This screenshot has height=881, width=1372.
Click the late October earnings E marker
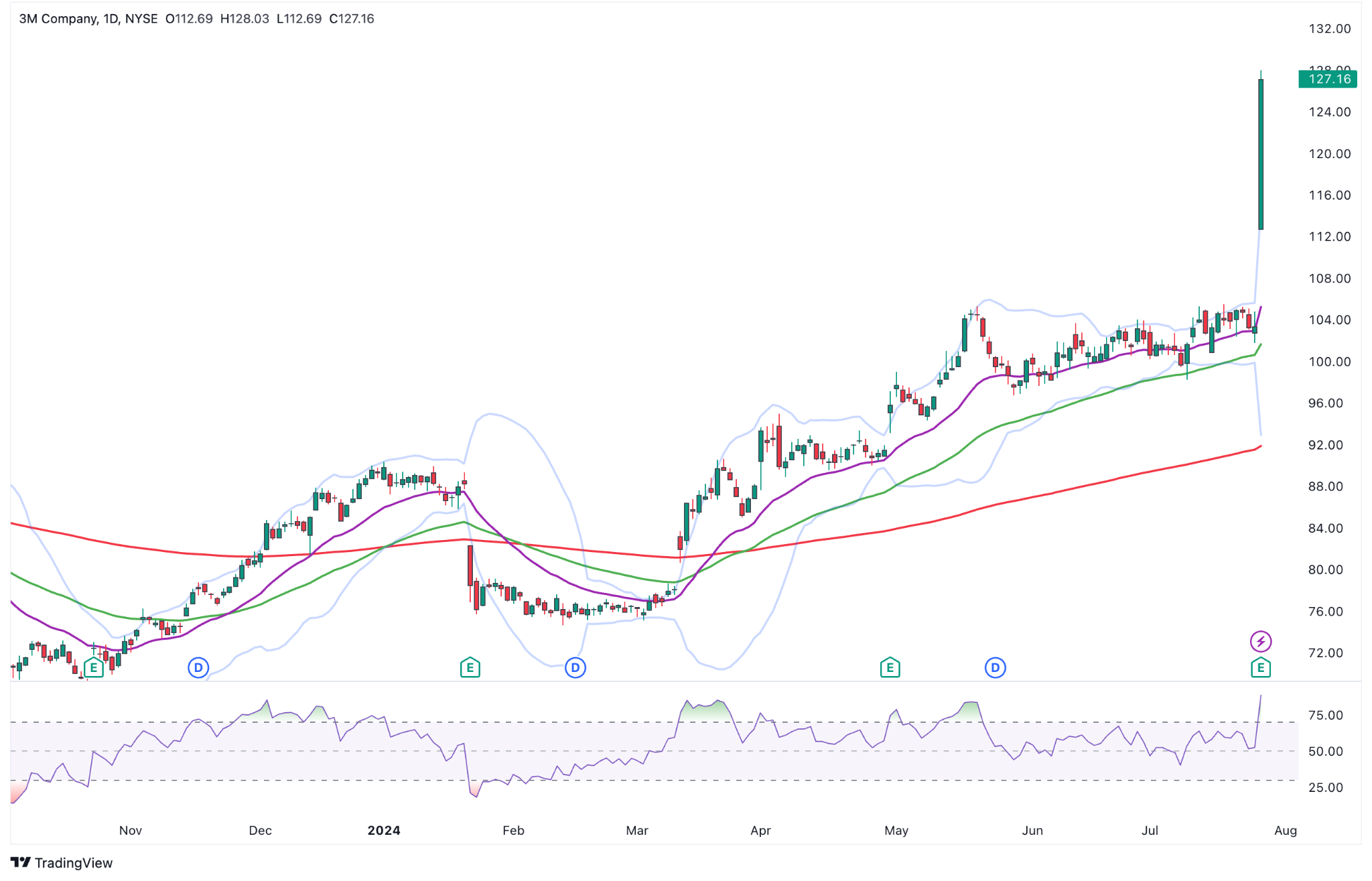[94, 667]
